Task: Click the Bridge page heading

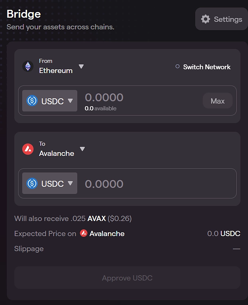Action: [x=24, y=14]
